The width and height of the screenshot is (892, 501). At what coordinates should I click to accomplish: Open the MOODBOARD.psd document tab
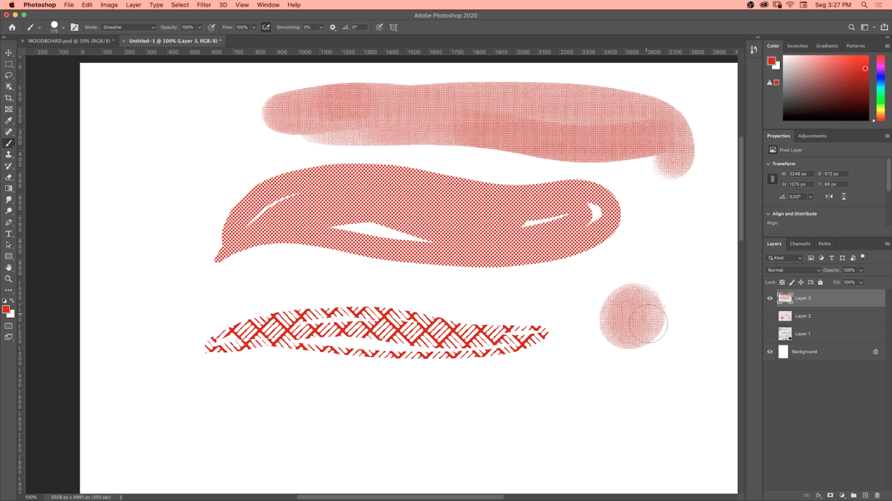tap(69, 41)
